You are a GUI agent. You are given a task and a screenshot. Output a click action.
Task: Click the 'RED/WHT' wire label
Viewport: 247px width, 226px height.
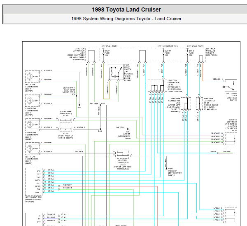tap(67, 185)
